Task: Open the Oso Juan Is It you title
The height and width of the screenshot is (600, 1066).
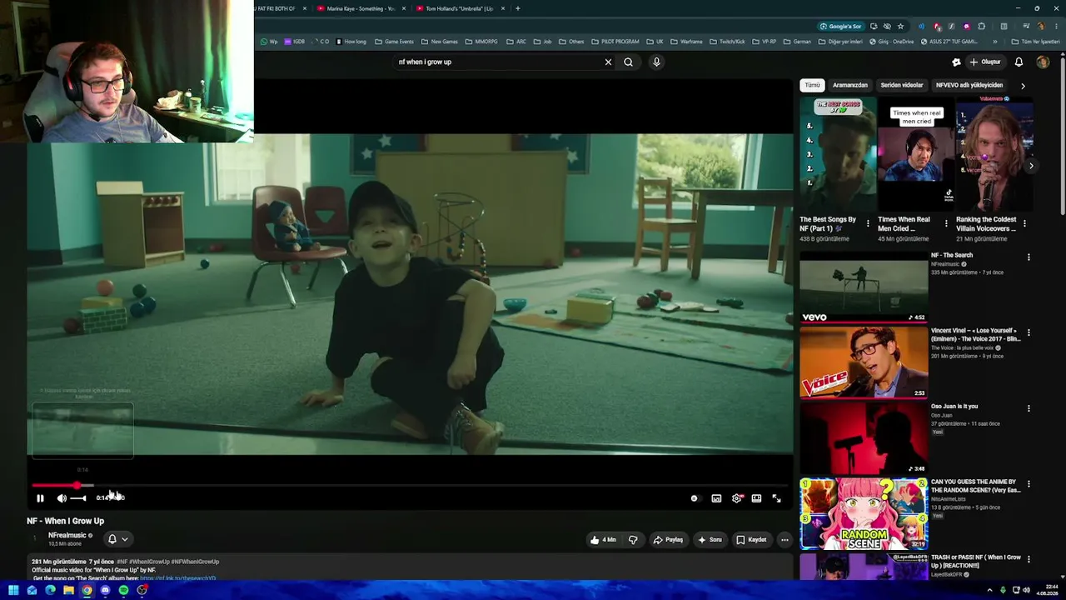Action: click(954, 407)
